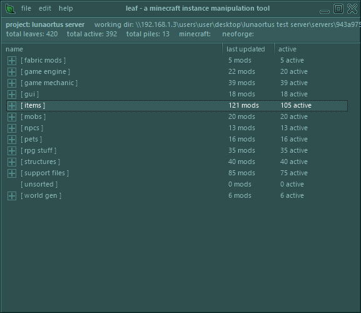Expand the npcs pile plus icon

tap(12, 128)
